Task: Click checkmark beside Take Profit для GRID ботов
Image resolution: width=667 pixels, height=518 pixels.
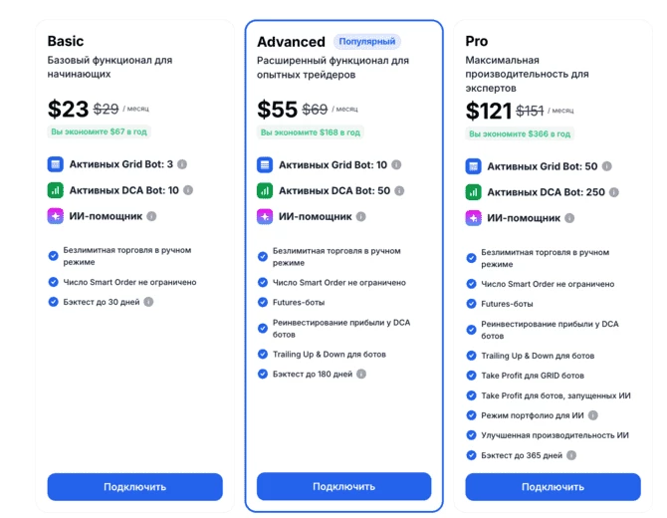Action: click(471, 376)
